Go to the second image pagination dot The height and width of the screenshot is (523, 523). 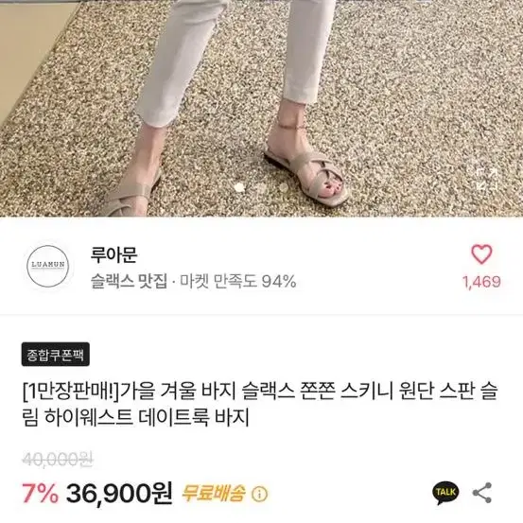261,187
